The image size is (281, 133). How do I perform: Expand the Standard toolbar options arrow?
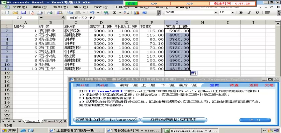159,13
